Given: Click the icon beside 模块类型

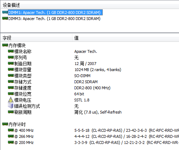Looking at the screenshot, I should tap(11, 75).
